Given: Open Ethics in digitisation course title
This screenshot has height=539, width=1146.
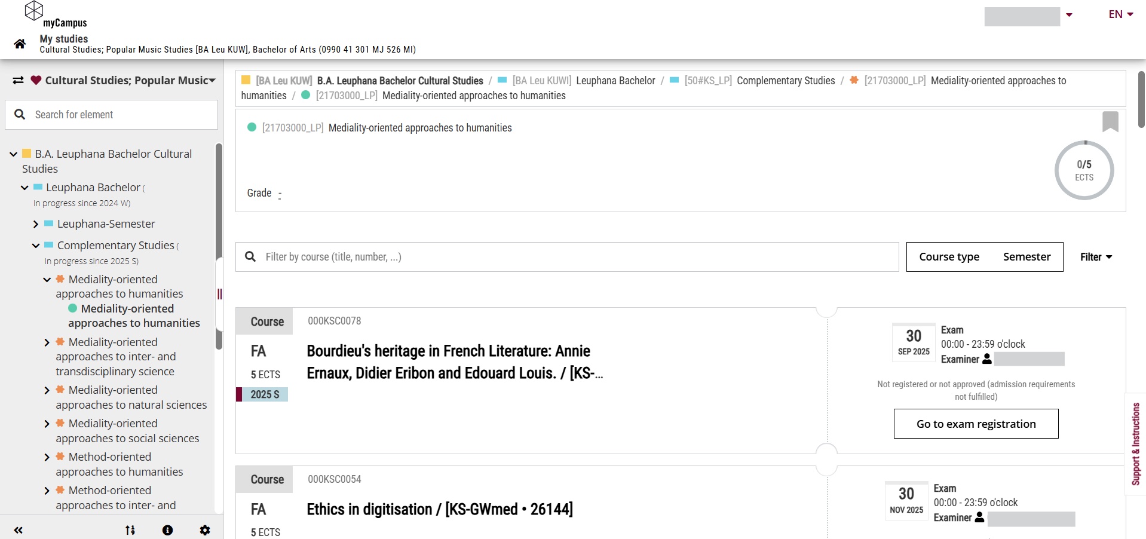Looking at the screenshot, I should [x=439, y=509].
